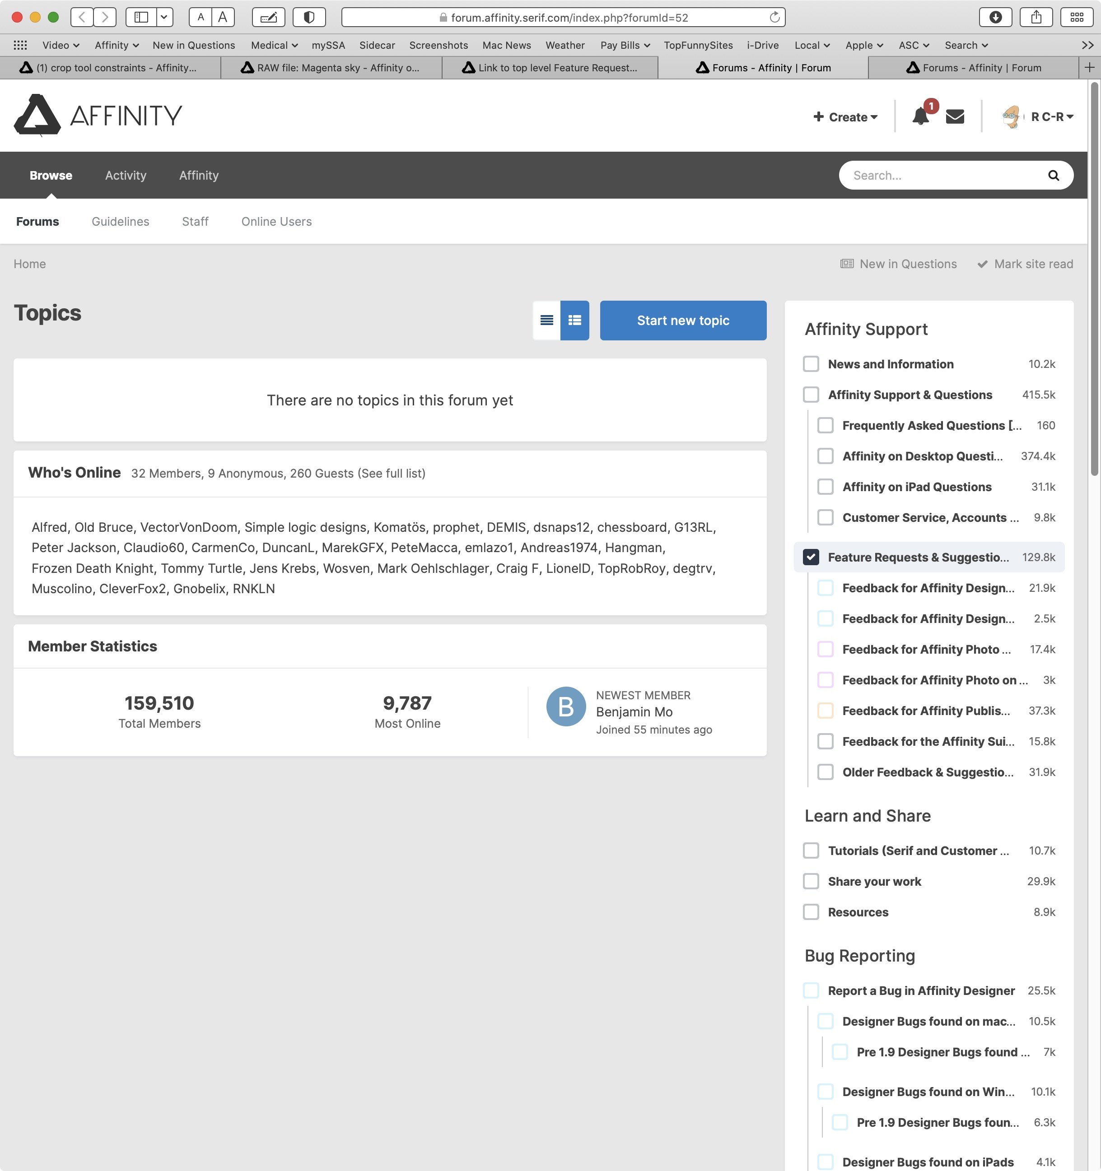Uncheck Feature Requests & Suggestions checkbox
The height and width of the screenshot is (1171, 1101).
[x=811, y=557]
